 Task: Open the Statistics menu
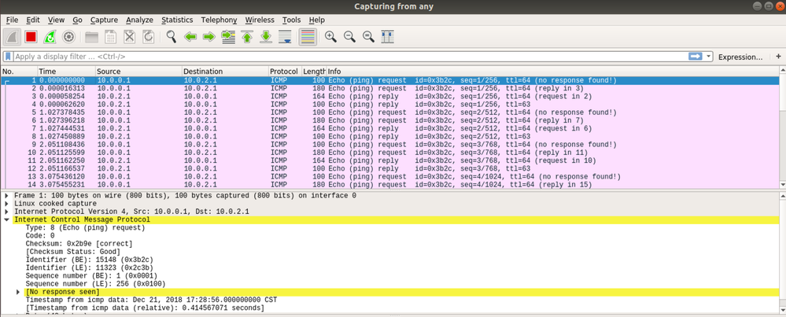tap(177, 20)
